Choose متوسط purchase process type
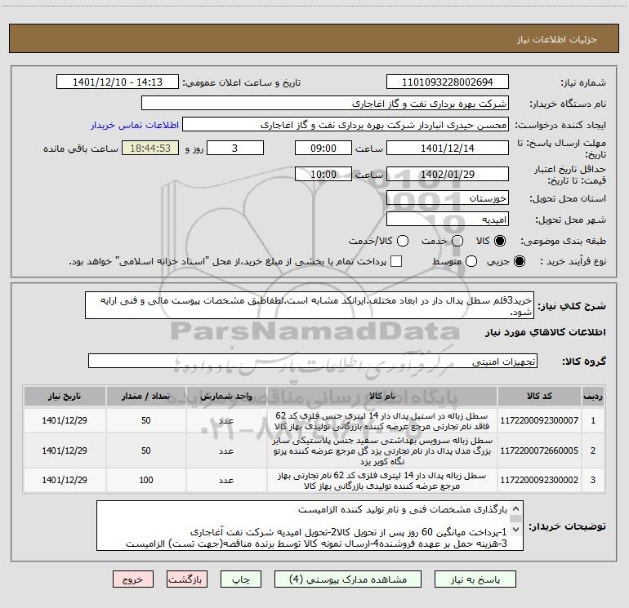629x608 pixels. [471, 261]
